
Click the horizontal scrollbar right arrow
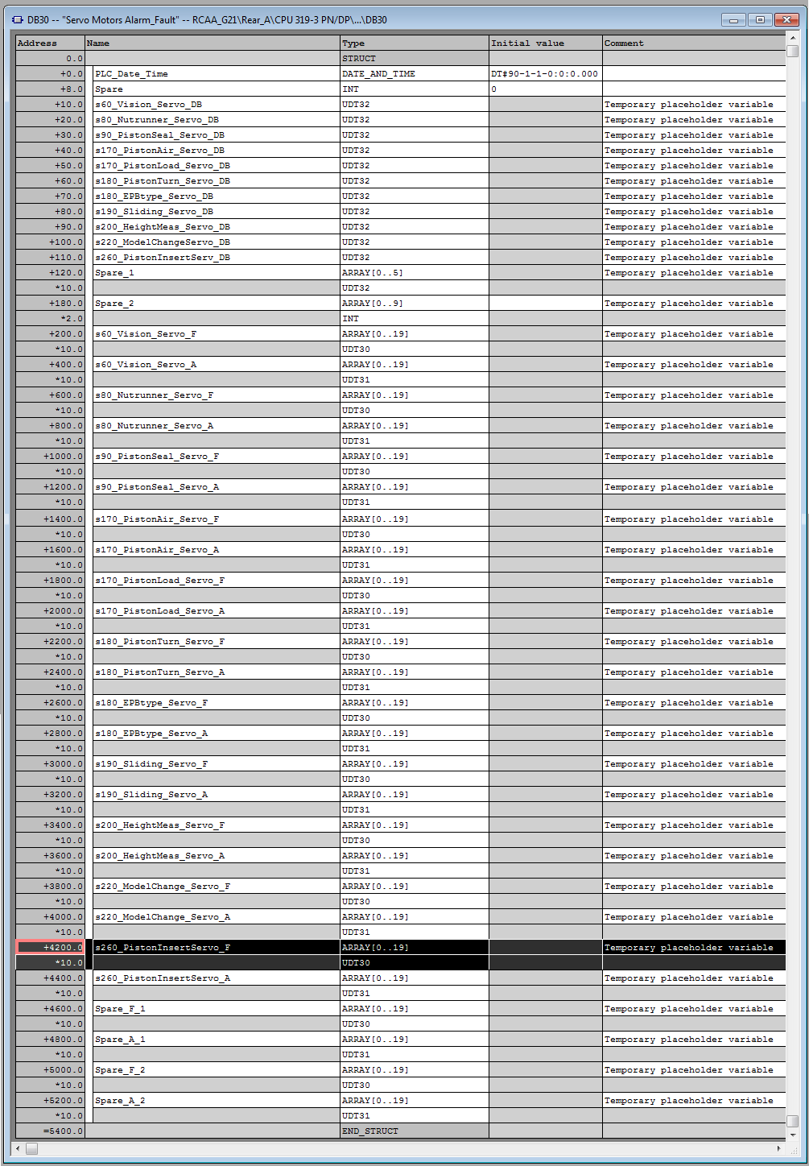(778, 1148)
